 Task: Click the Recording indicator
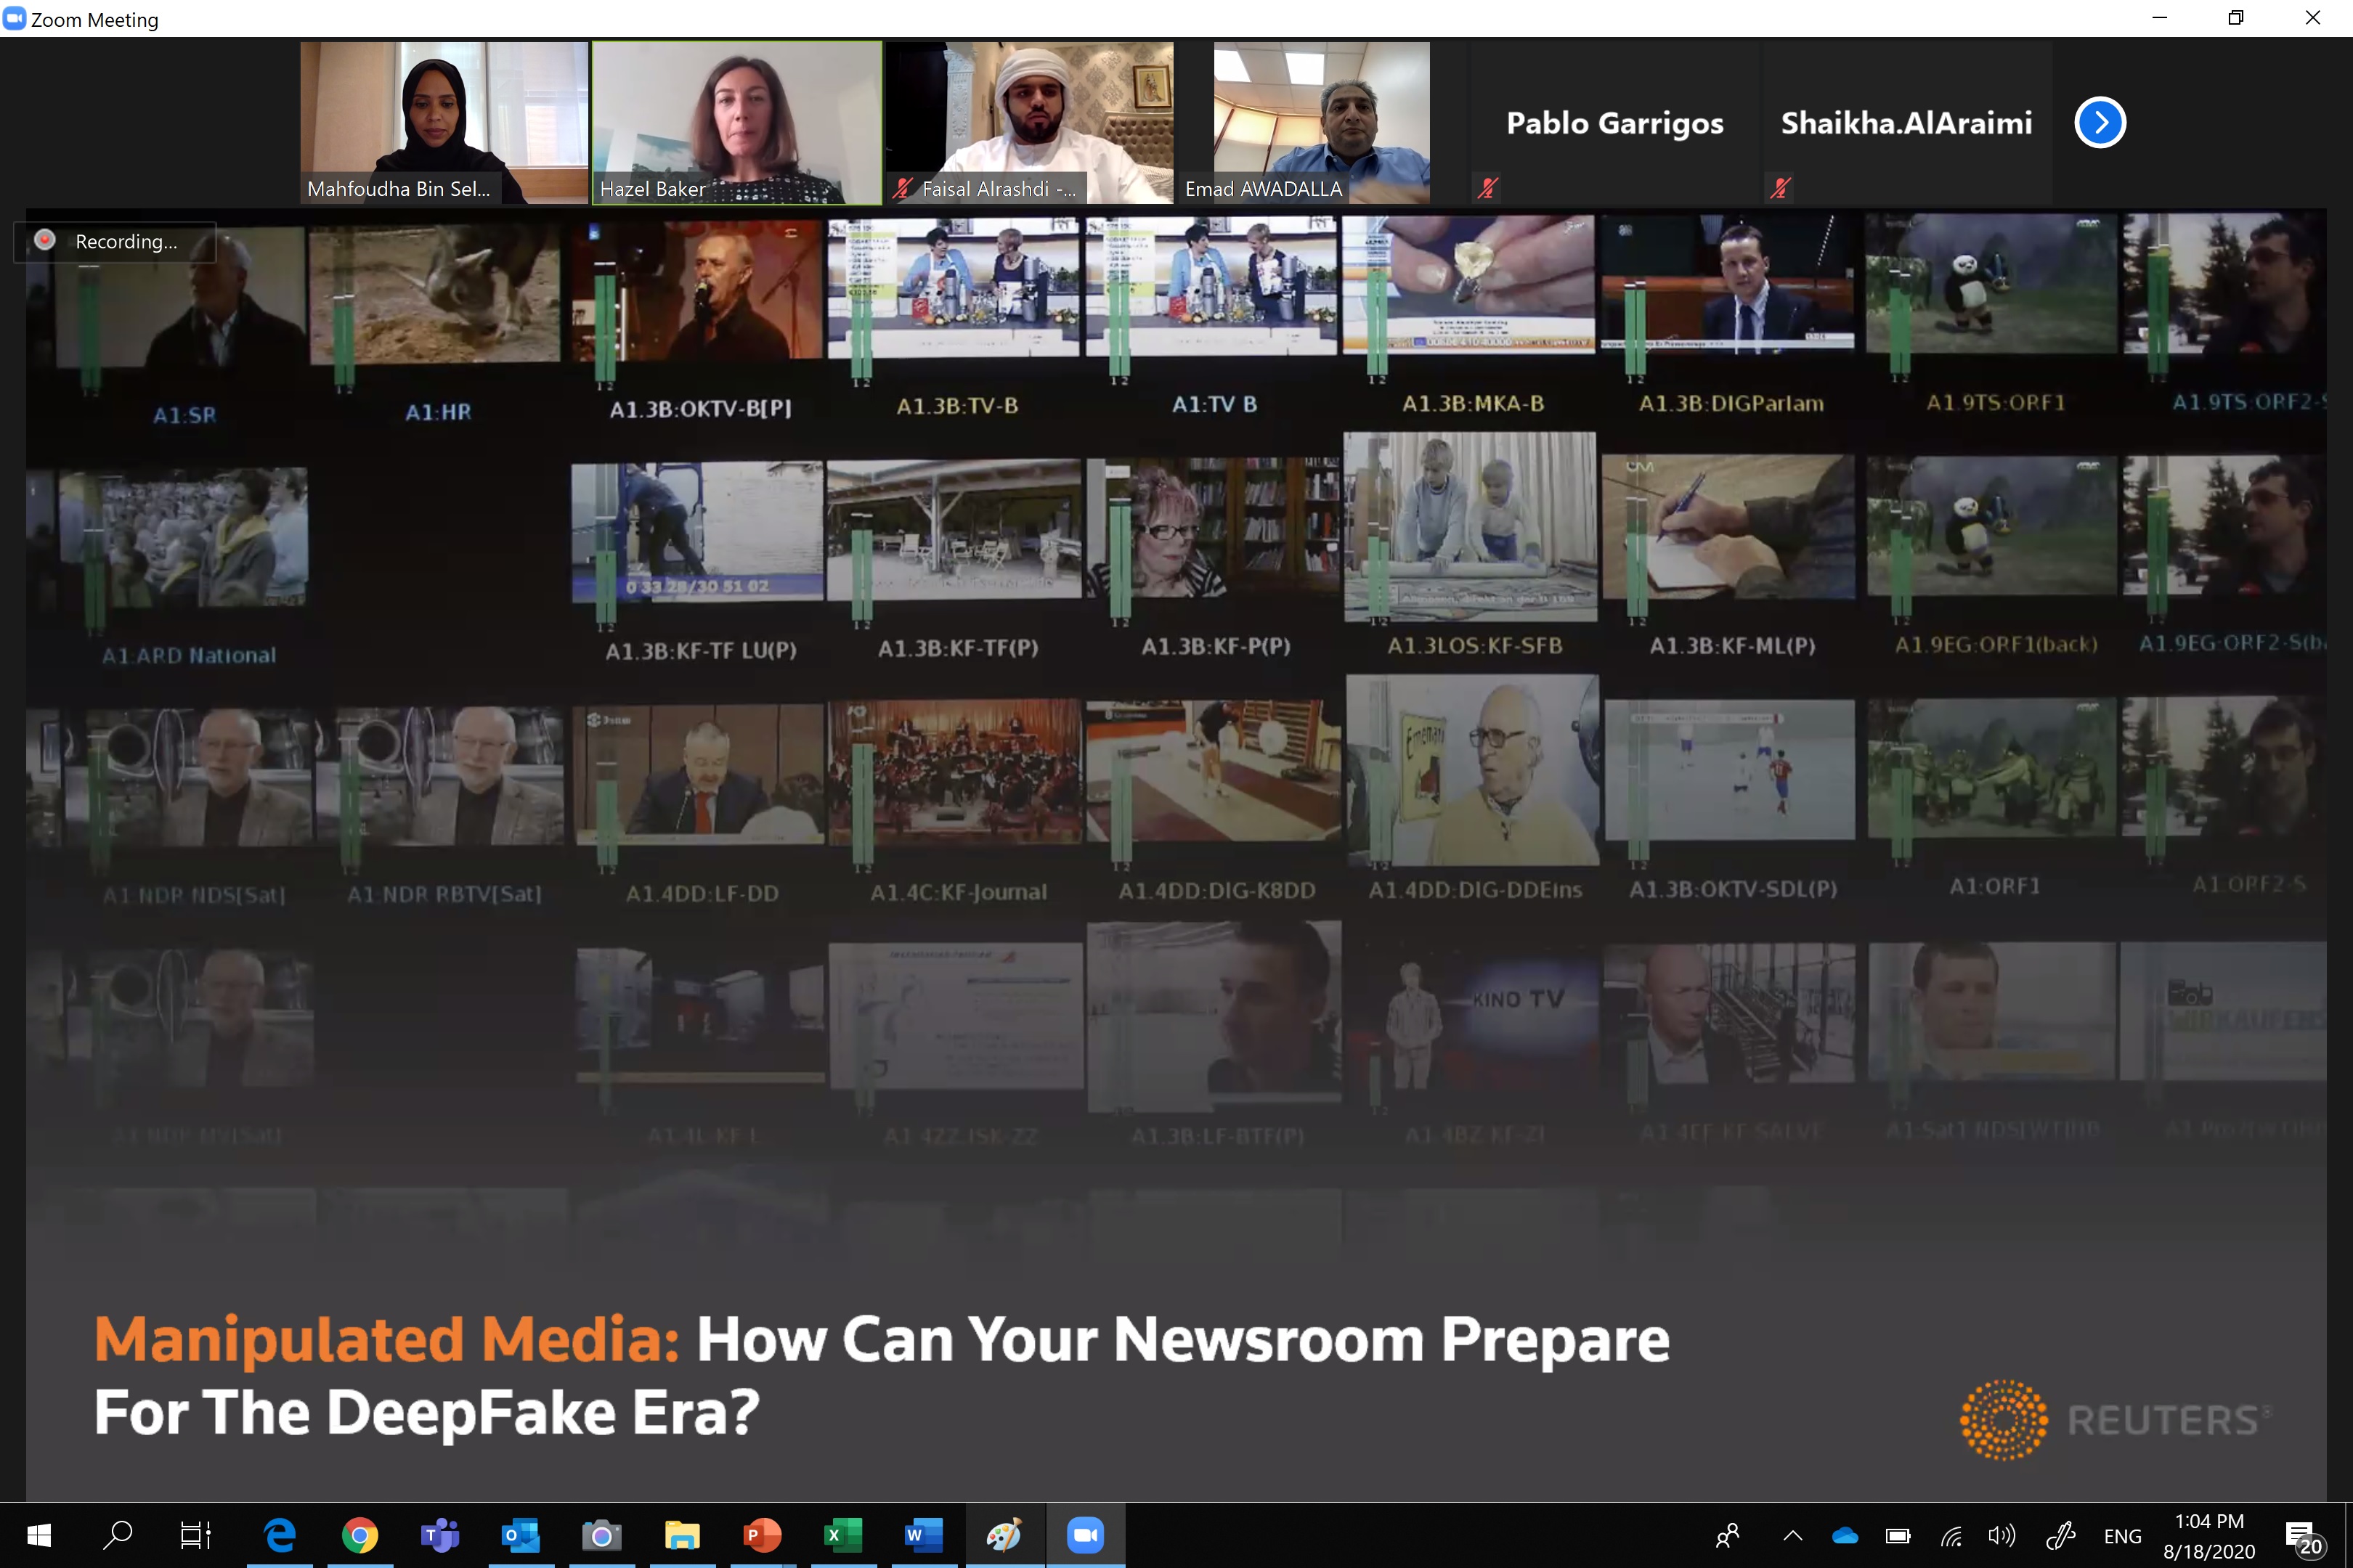pyautogui.click(x=114, y=242)
